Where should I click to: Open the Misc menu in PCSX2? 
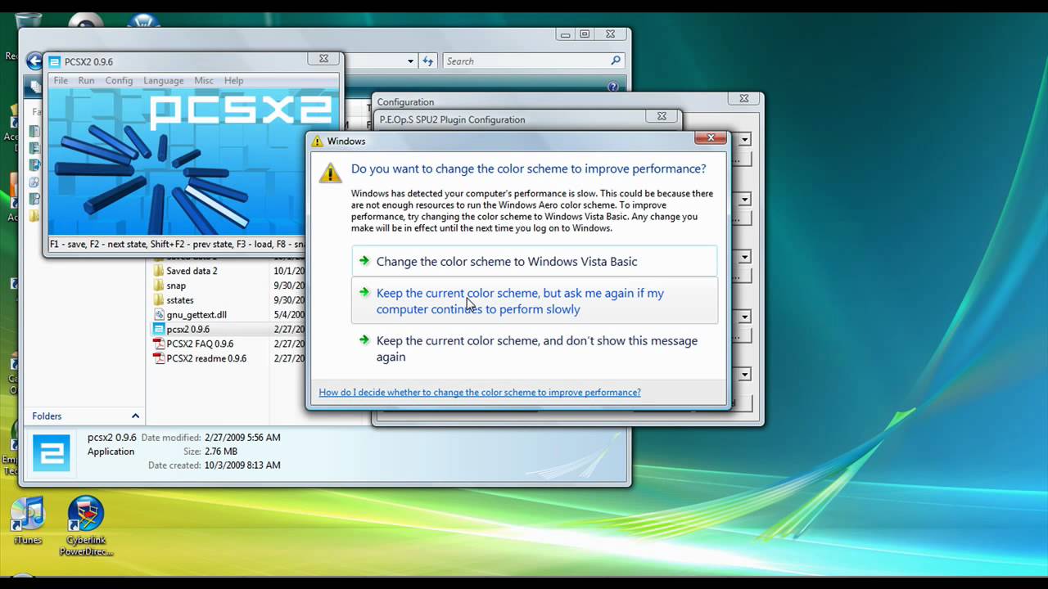[x=204, y=81]
